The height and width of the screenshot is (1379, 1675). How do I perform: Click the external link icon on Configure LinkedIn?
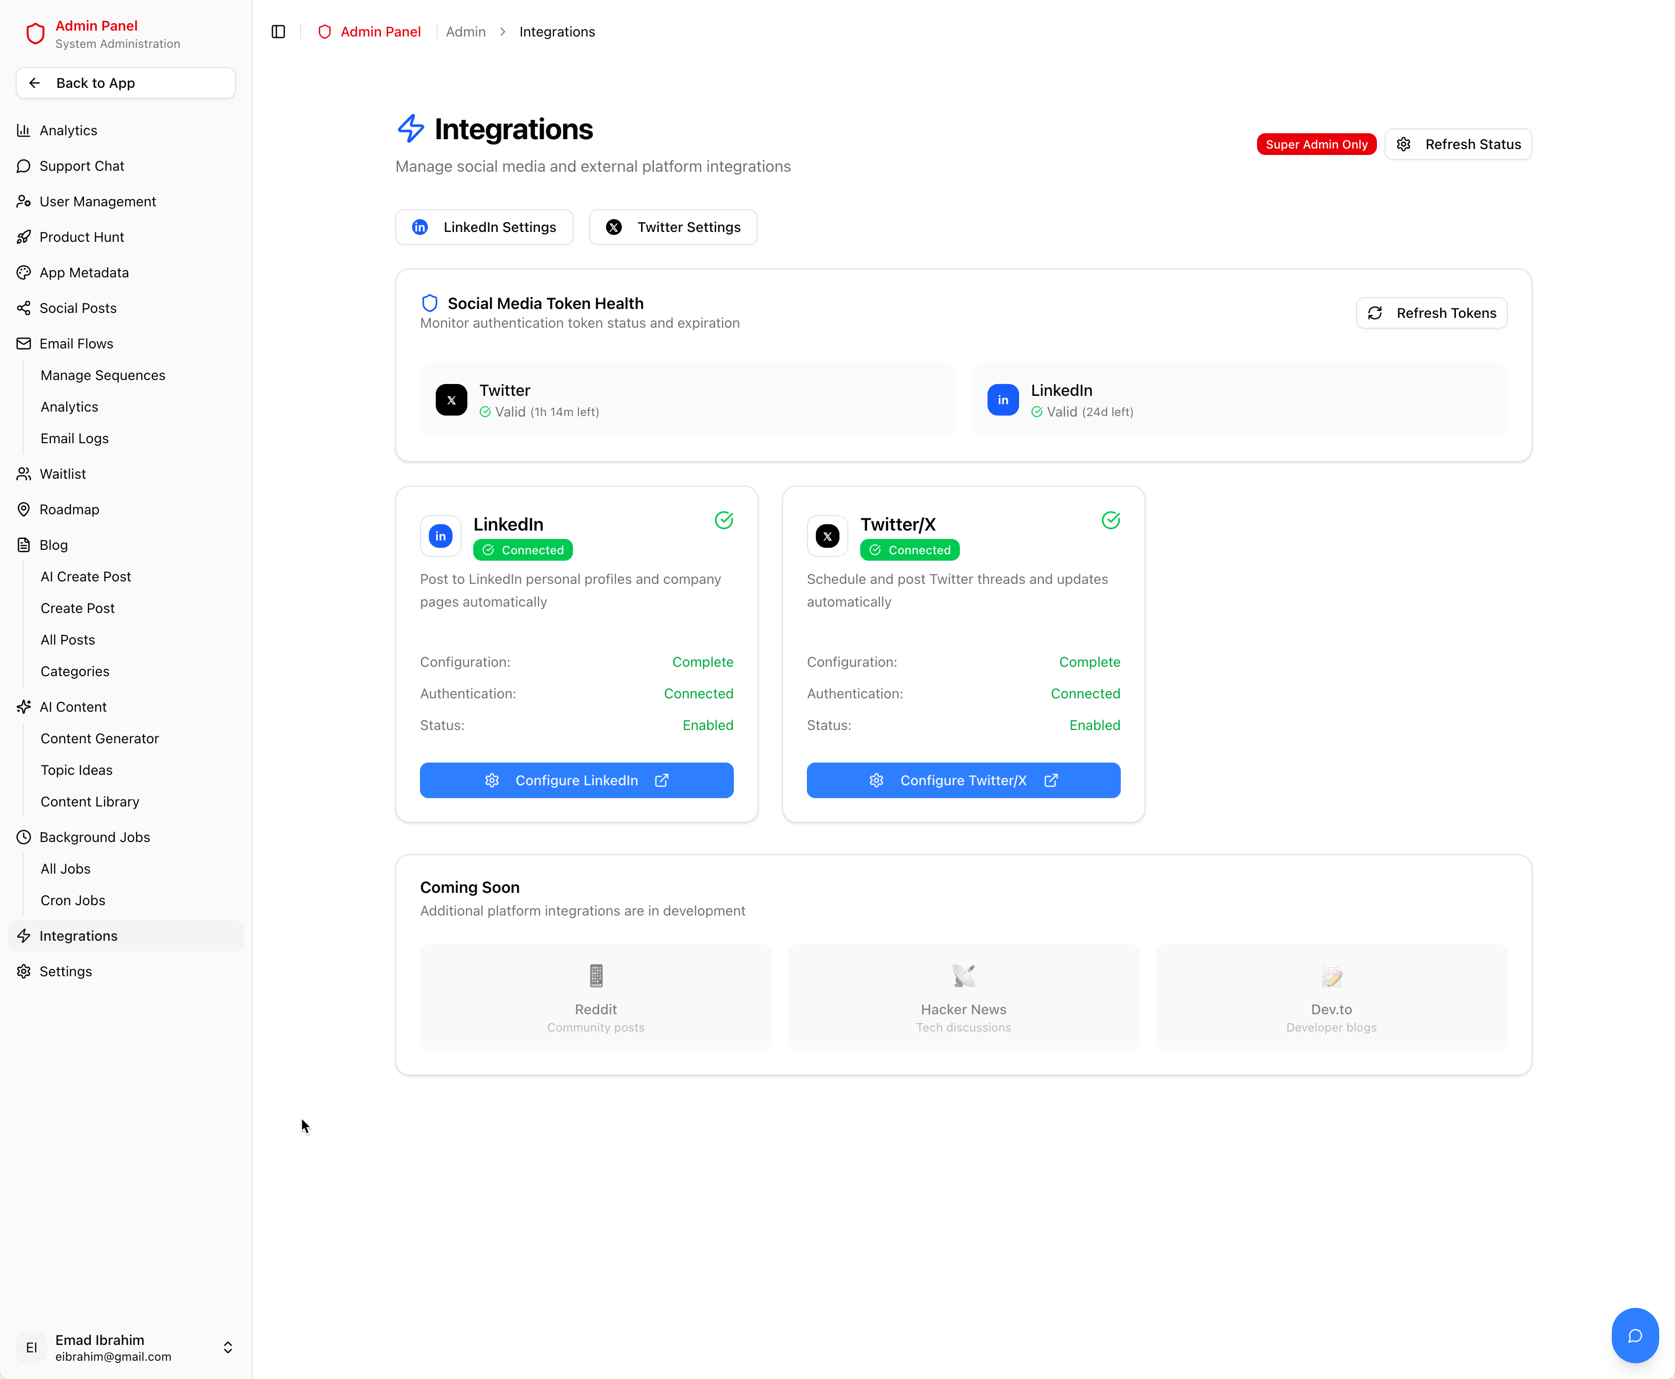662,780
